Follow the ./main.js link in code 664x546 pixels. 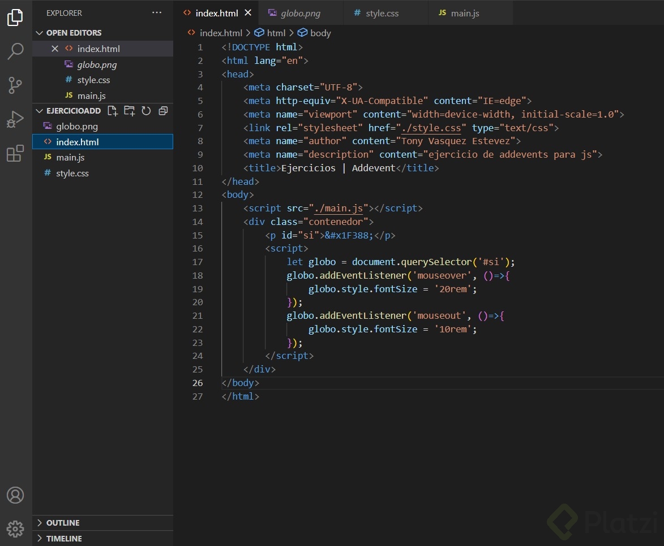point(339,208)
